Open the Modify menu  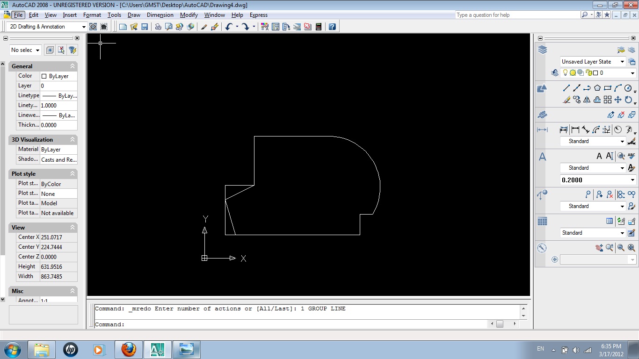[189, 15]
